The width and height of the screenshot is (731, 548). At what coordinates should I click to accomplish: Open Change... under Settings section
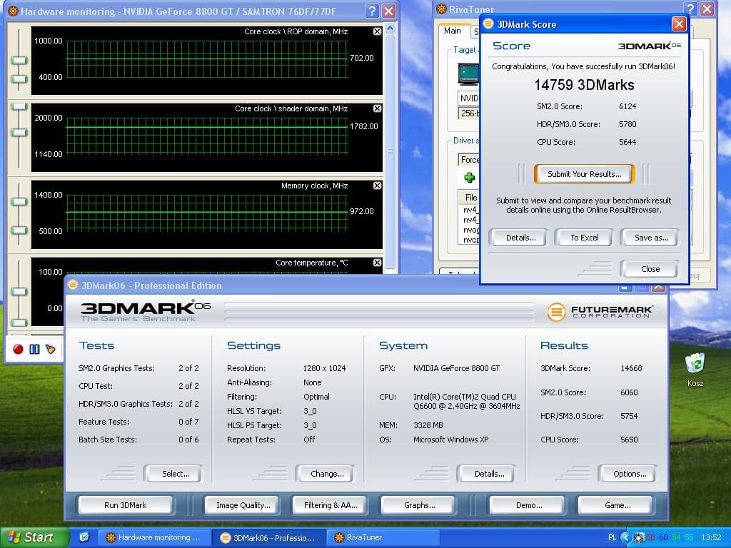click(x=327, y=474)
